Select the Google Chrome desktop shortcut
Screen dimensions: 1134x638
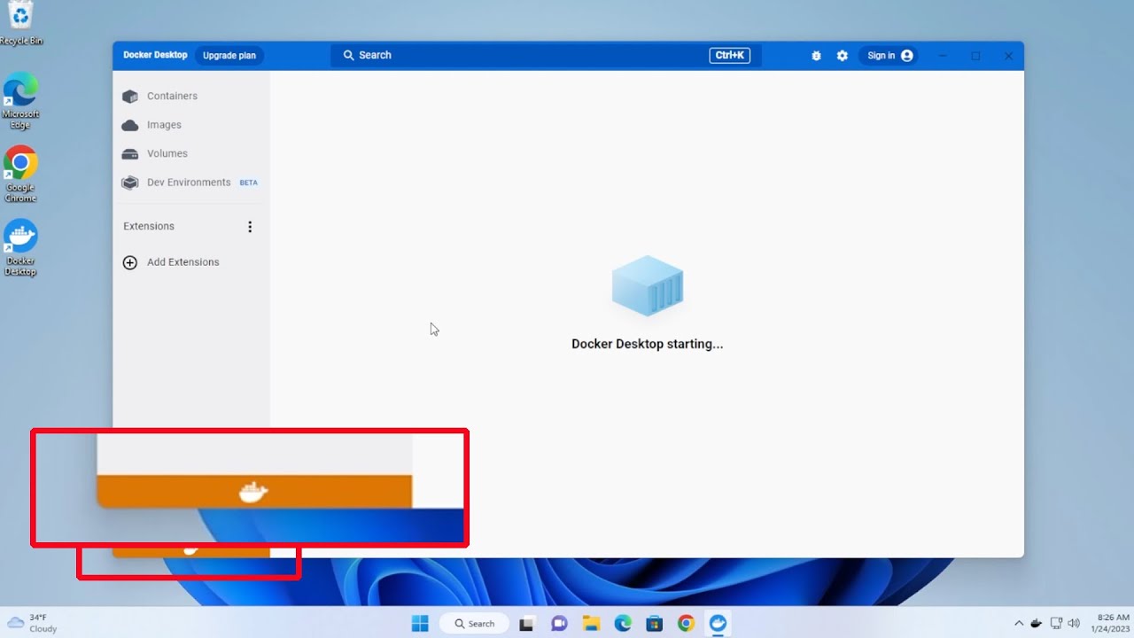click(x=20, y=174)
